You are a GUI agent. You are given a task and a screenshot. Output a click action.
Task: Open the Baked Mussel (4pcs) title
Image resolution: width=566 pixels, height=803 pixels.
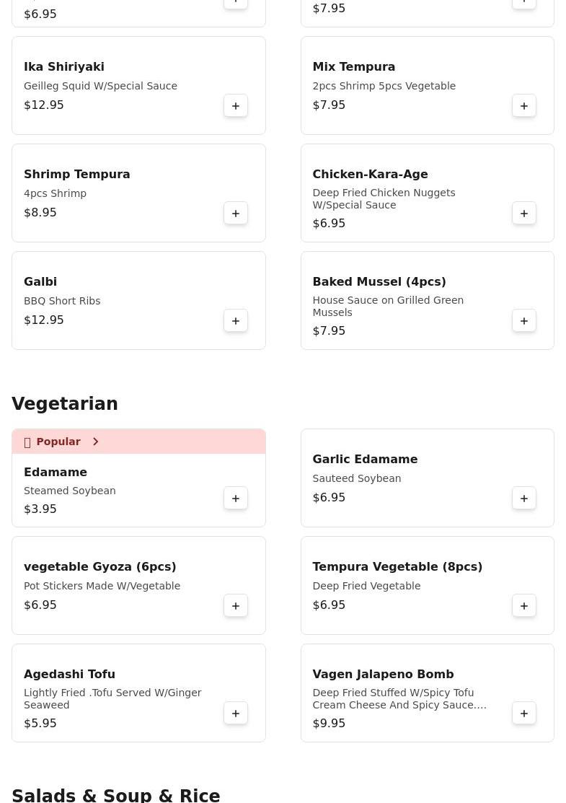tap(379, 281)
